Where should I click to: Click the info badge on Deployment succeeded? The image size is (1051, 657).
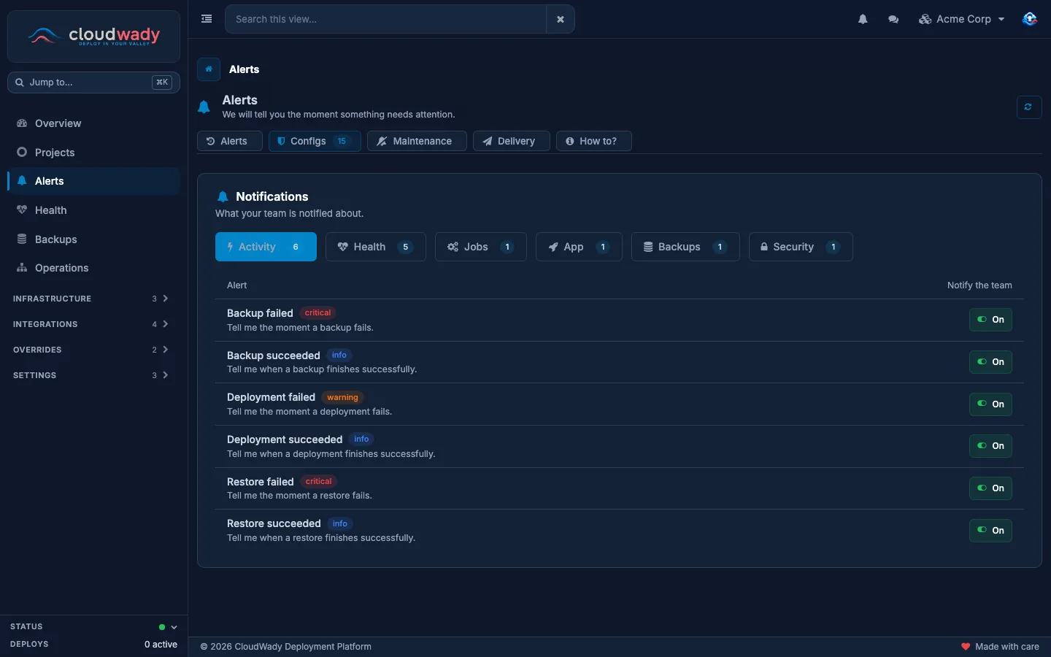pyautogui.click(x=361, y=439)
